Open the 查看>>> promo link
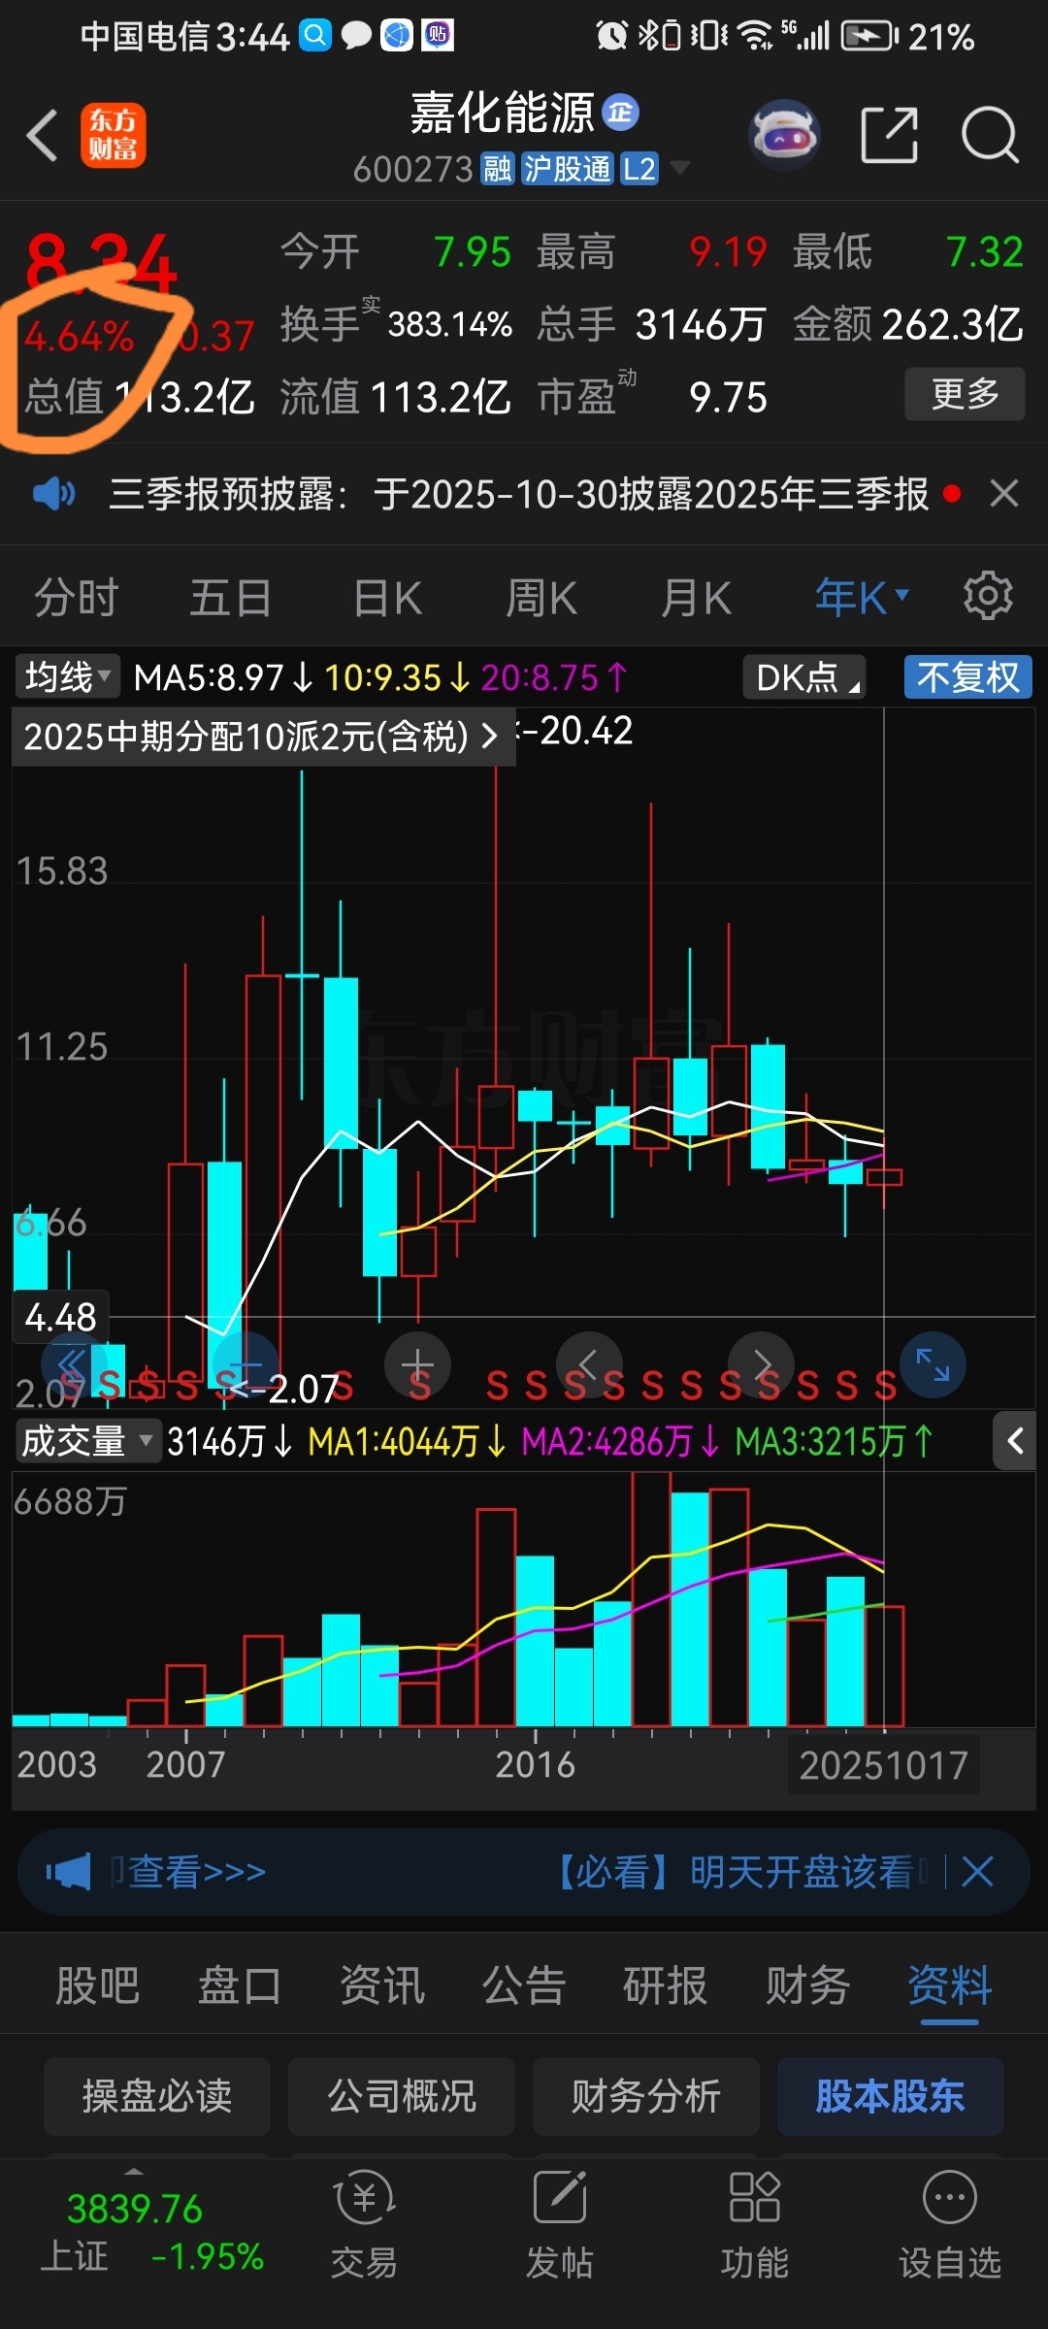 click(196, 1871)
